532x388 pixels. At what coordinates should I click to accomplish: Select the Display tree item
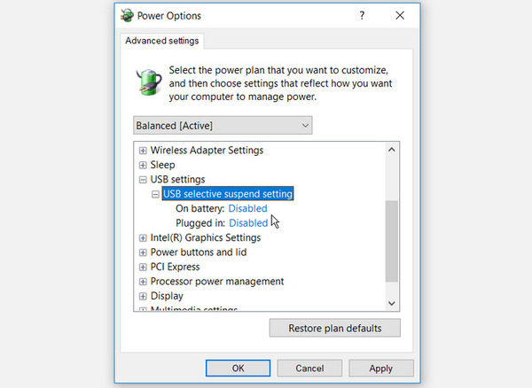tap(167, 296)
